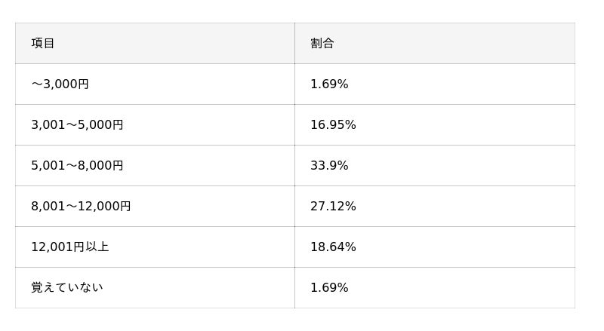Click the 16.95% value

(x=333, y=125)
